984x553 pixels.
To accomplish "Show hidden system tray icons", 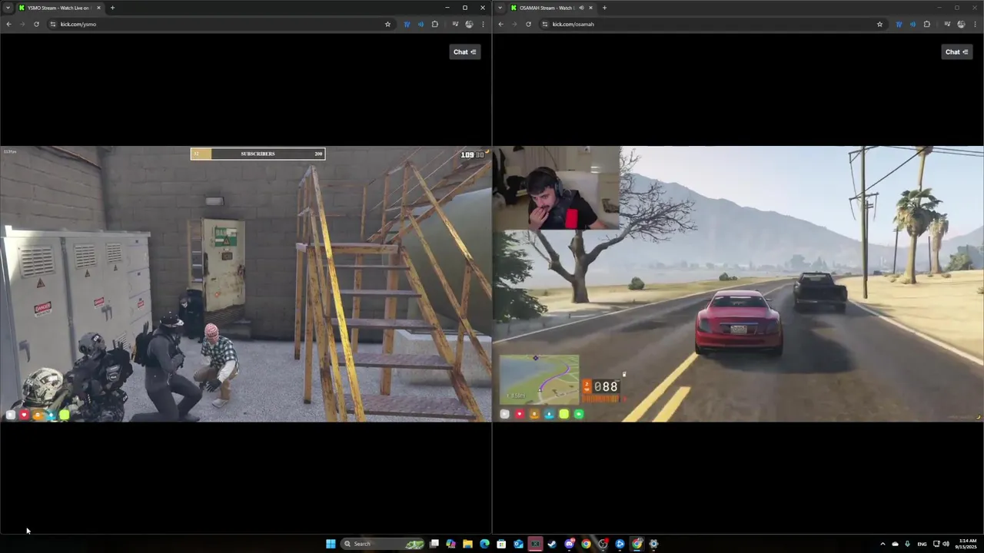I will [883, 544].
